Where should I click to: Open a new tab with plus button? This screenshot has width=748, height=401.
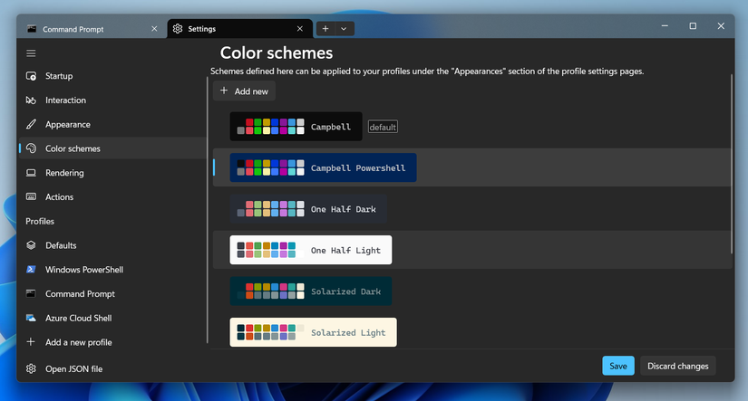[325, 29]
